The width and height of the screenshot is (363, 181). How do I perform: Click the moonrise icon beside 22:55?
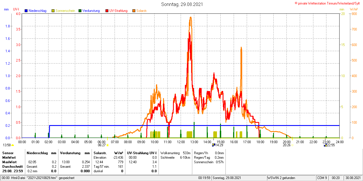pos(325,145)
